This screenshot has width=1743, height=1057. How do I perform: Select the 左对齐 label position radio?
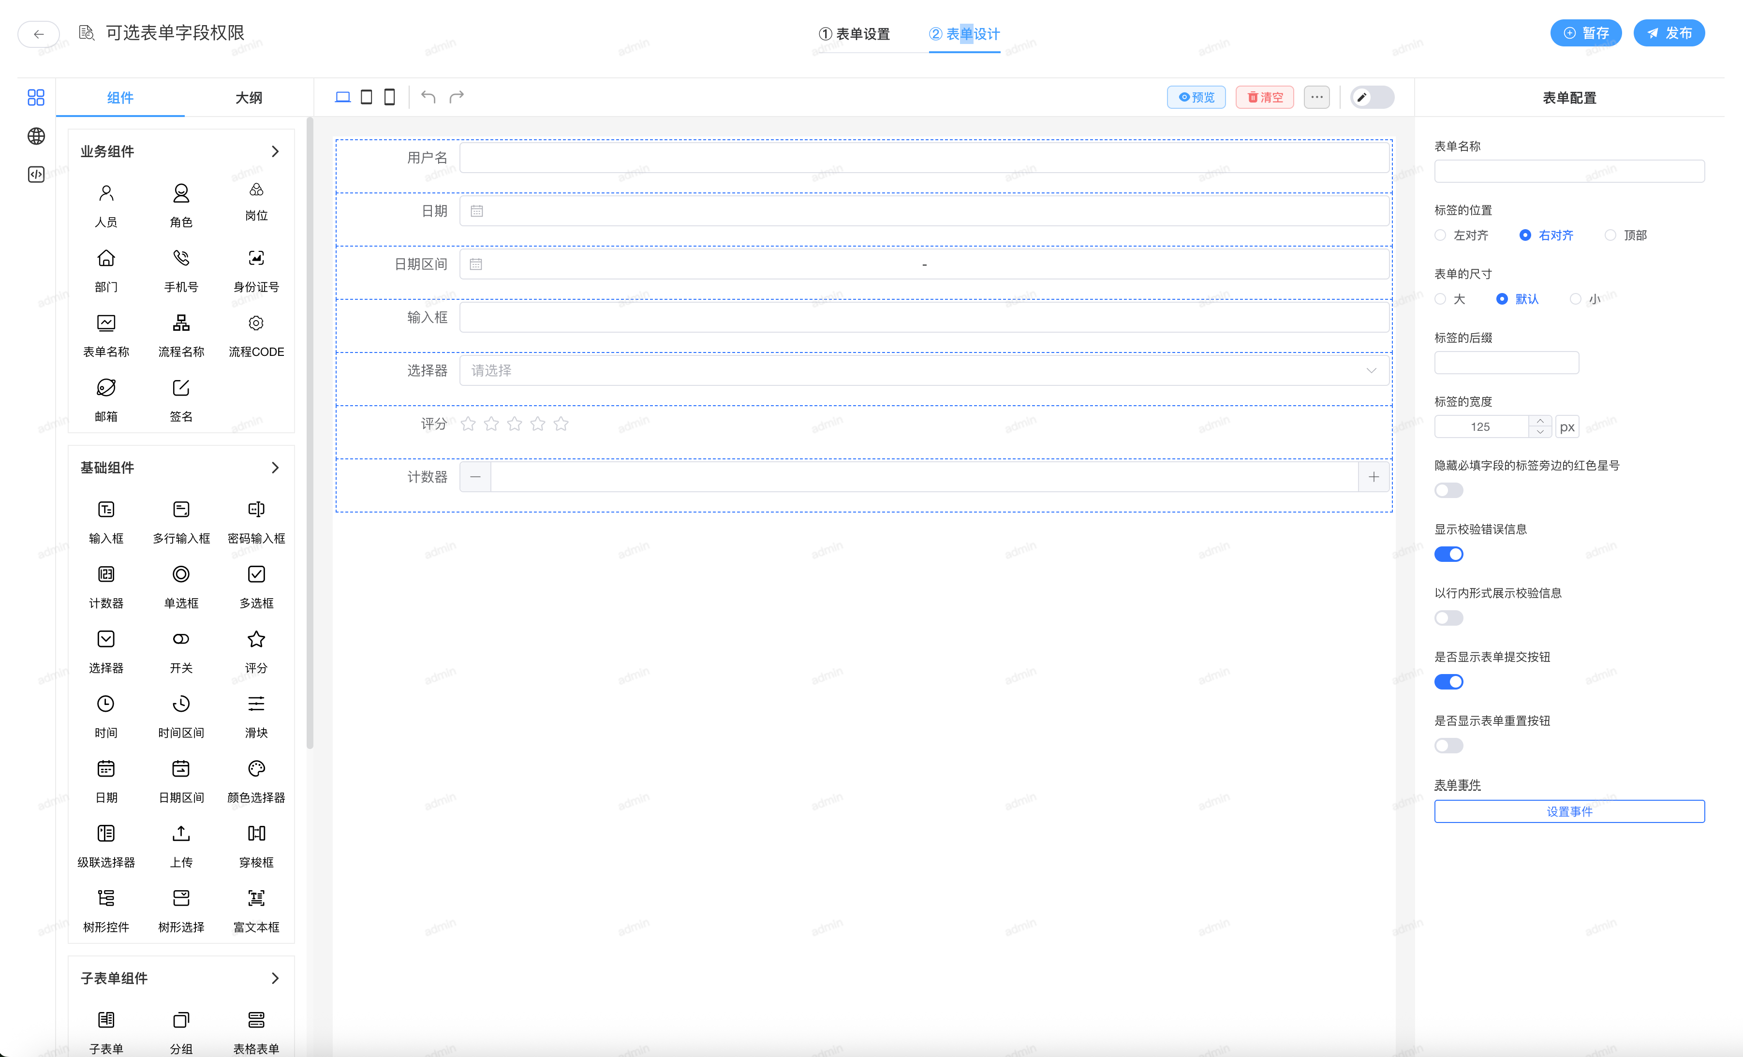pos(1440,235)
